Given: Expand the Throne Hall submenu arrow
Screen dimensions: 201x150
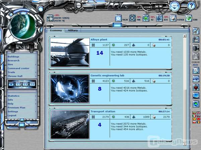Looking at the screenshot, I should (36, 76).
